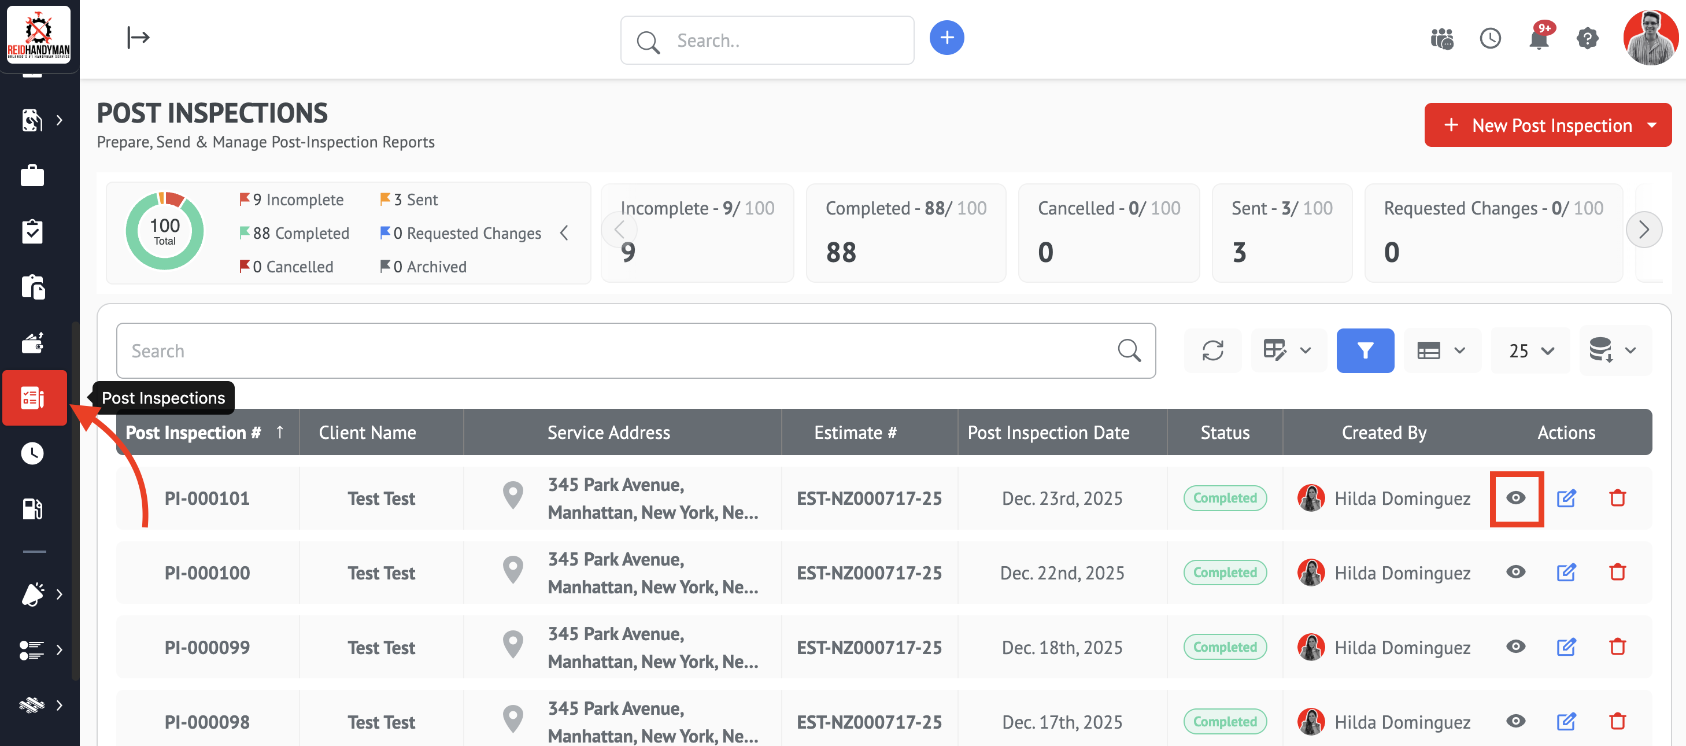Viewport: 1686px width, 746px height.
Task: Open the briefcase sidebar menu item
Action: (32, 175)
